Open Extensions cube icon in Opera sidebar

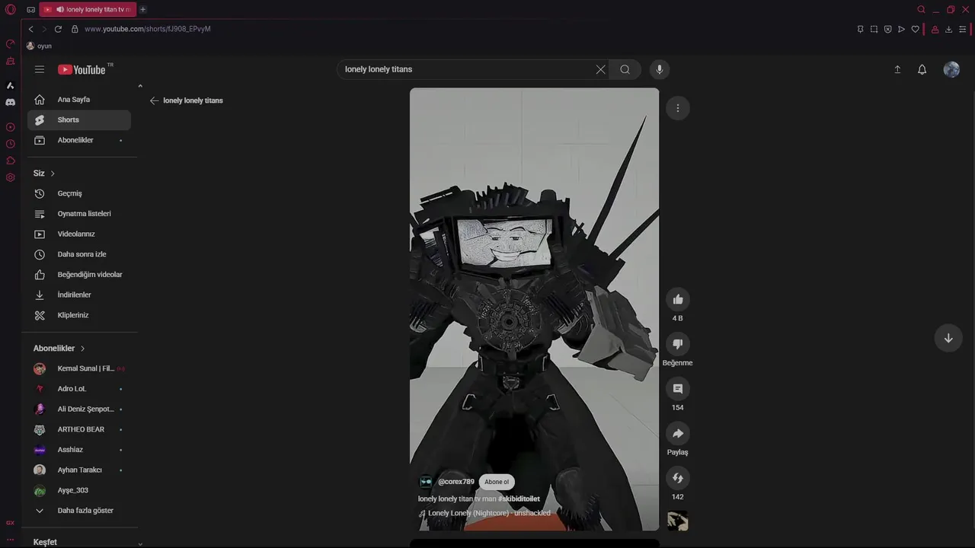11,161
